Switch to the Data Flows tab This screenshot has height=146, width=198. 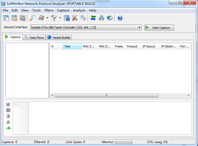coord(34,38)
